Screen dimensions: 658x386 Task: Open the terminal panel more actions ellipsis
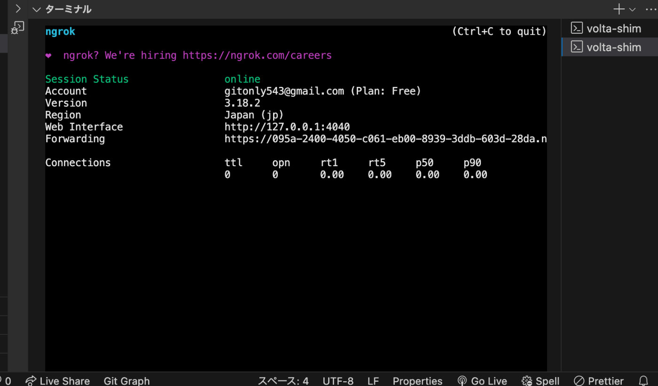coord(651,9)
